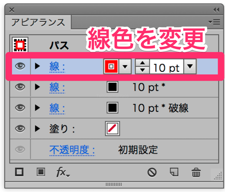Select the アピアランス panel tab
The height and width of the screenshot is (192, 225).
tap(38, 23)
